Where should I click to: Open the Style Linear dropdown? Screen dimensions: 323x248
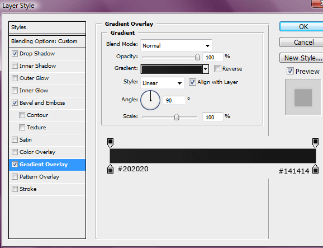tap(162, 83)
